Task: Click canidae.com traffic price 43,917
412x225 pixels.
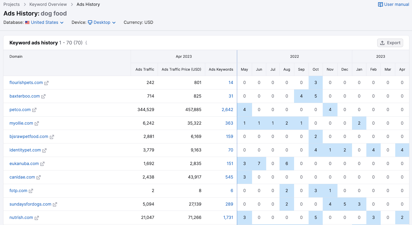Action: 195,177
